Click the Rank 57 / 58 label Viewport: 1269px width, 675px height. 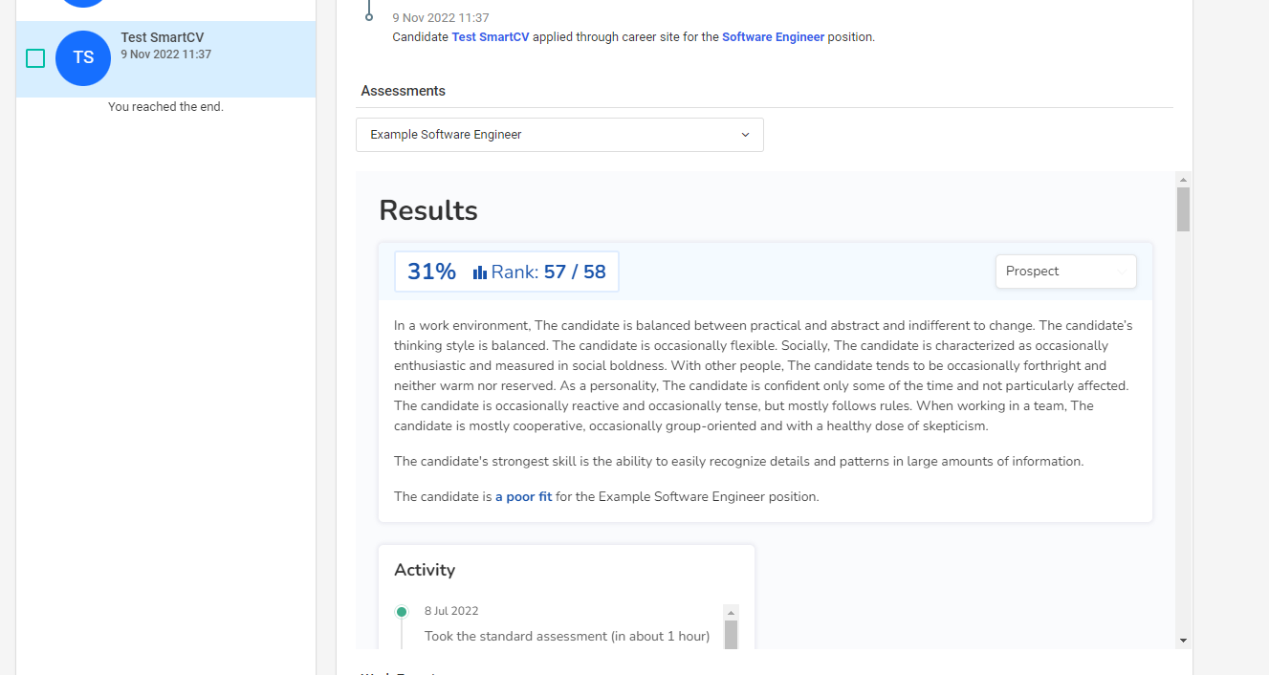click(549, 272)
